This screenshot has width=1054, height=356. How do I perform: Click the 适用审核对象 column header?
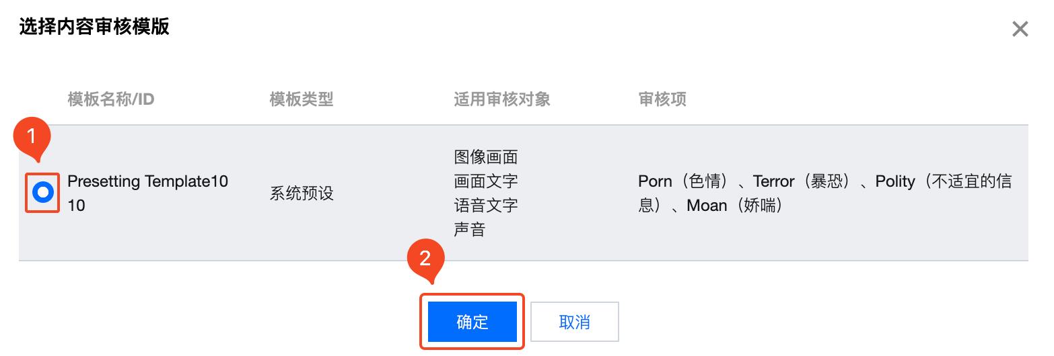point(502,99)
